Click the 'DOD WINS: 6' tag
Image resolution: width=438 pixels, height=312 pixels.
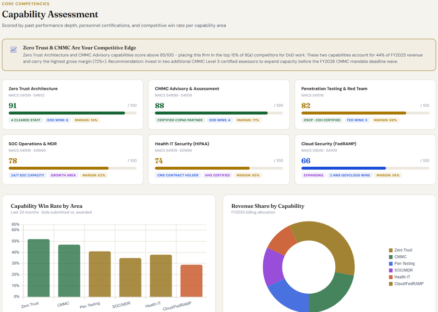click(x=57, y=120)
